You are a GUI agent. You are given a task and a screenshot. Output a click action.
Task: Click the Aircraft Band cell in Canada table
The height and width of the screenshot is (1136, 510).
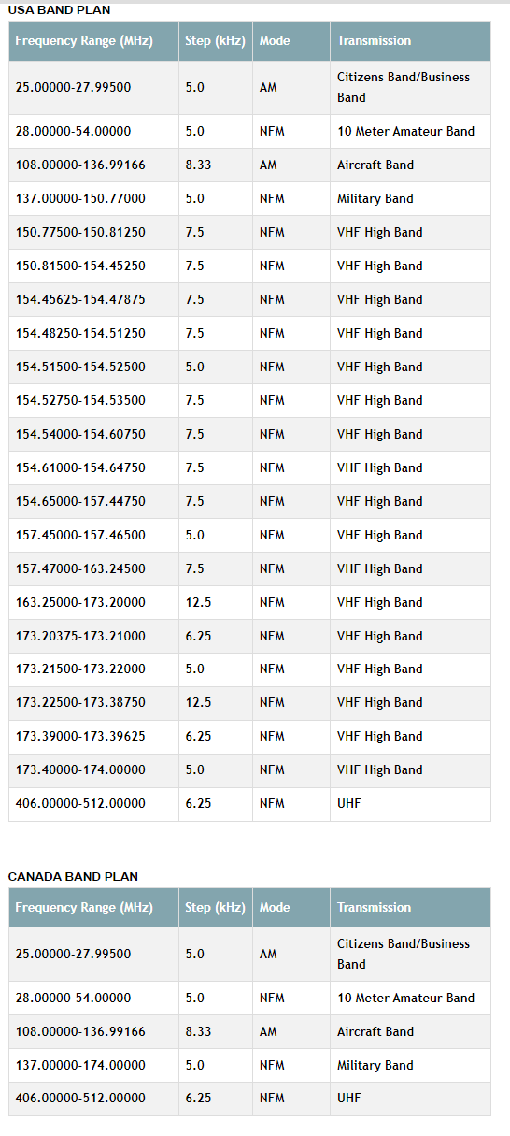click(x=410, y=1032)
